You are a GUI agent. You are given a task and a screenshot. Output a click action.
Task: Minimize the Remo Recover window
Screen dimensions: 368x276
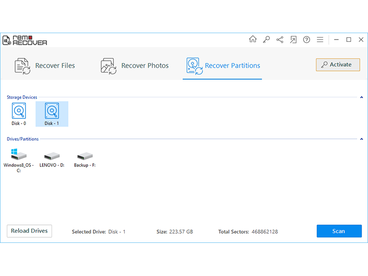(336, 40)
